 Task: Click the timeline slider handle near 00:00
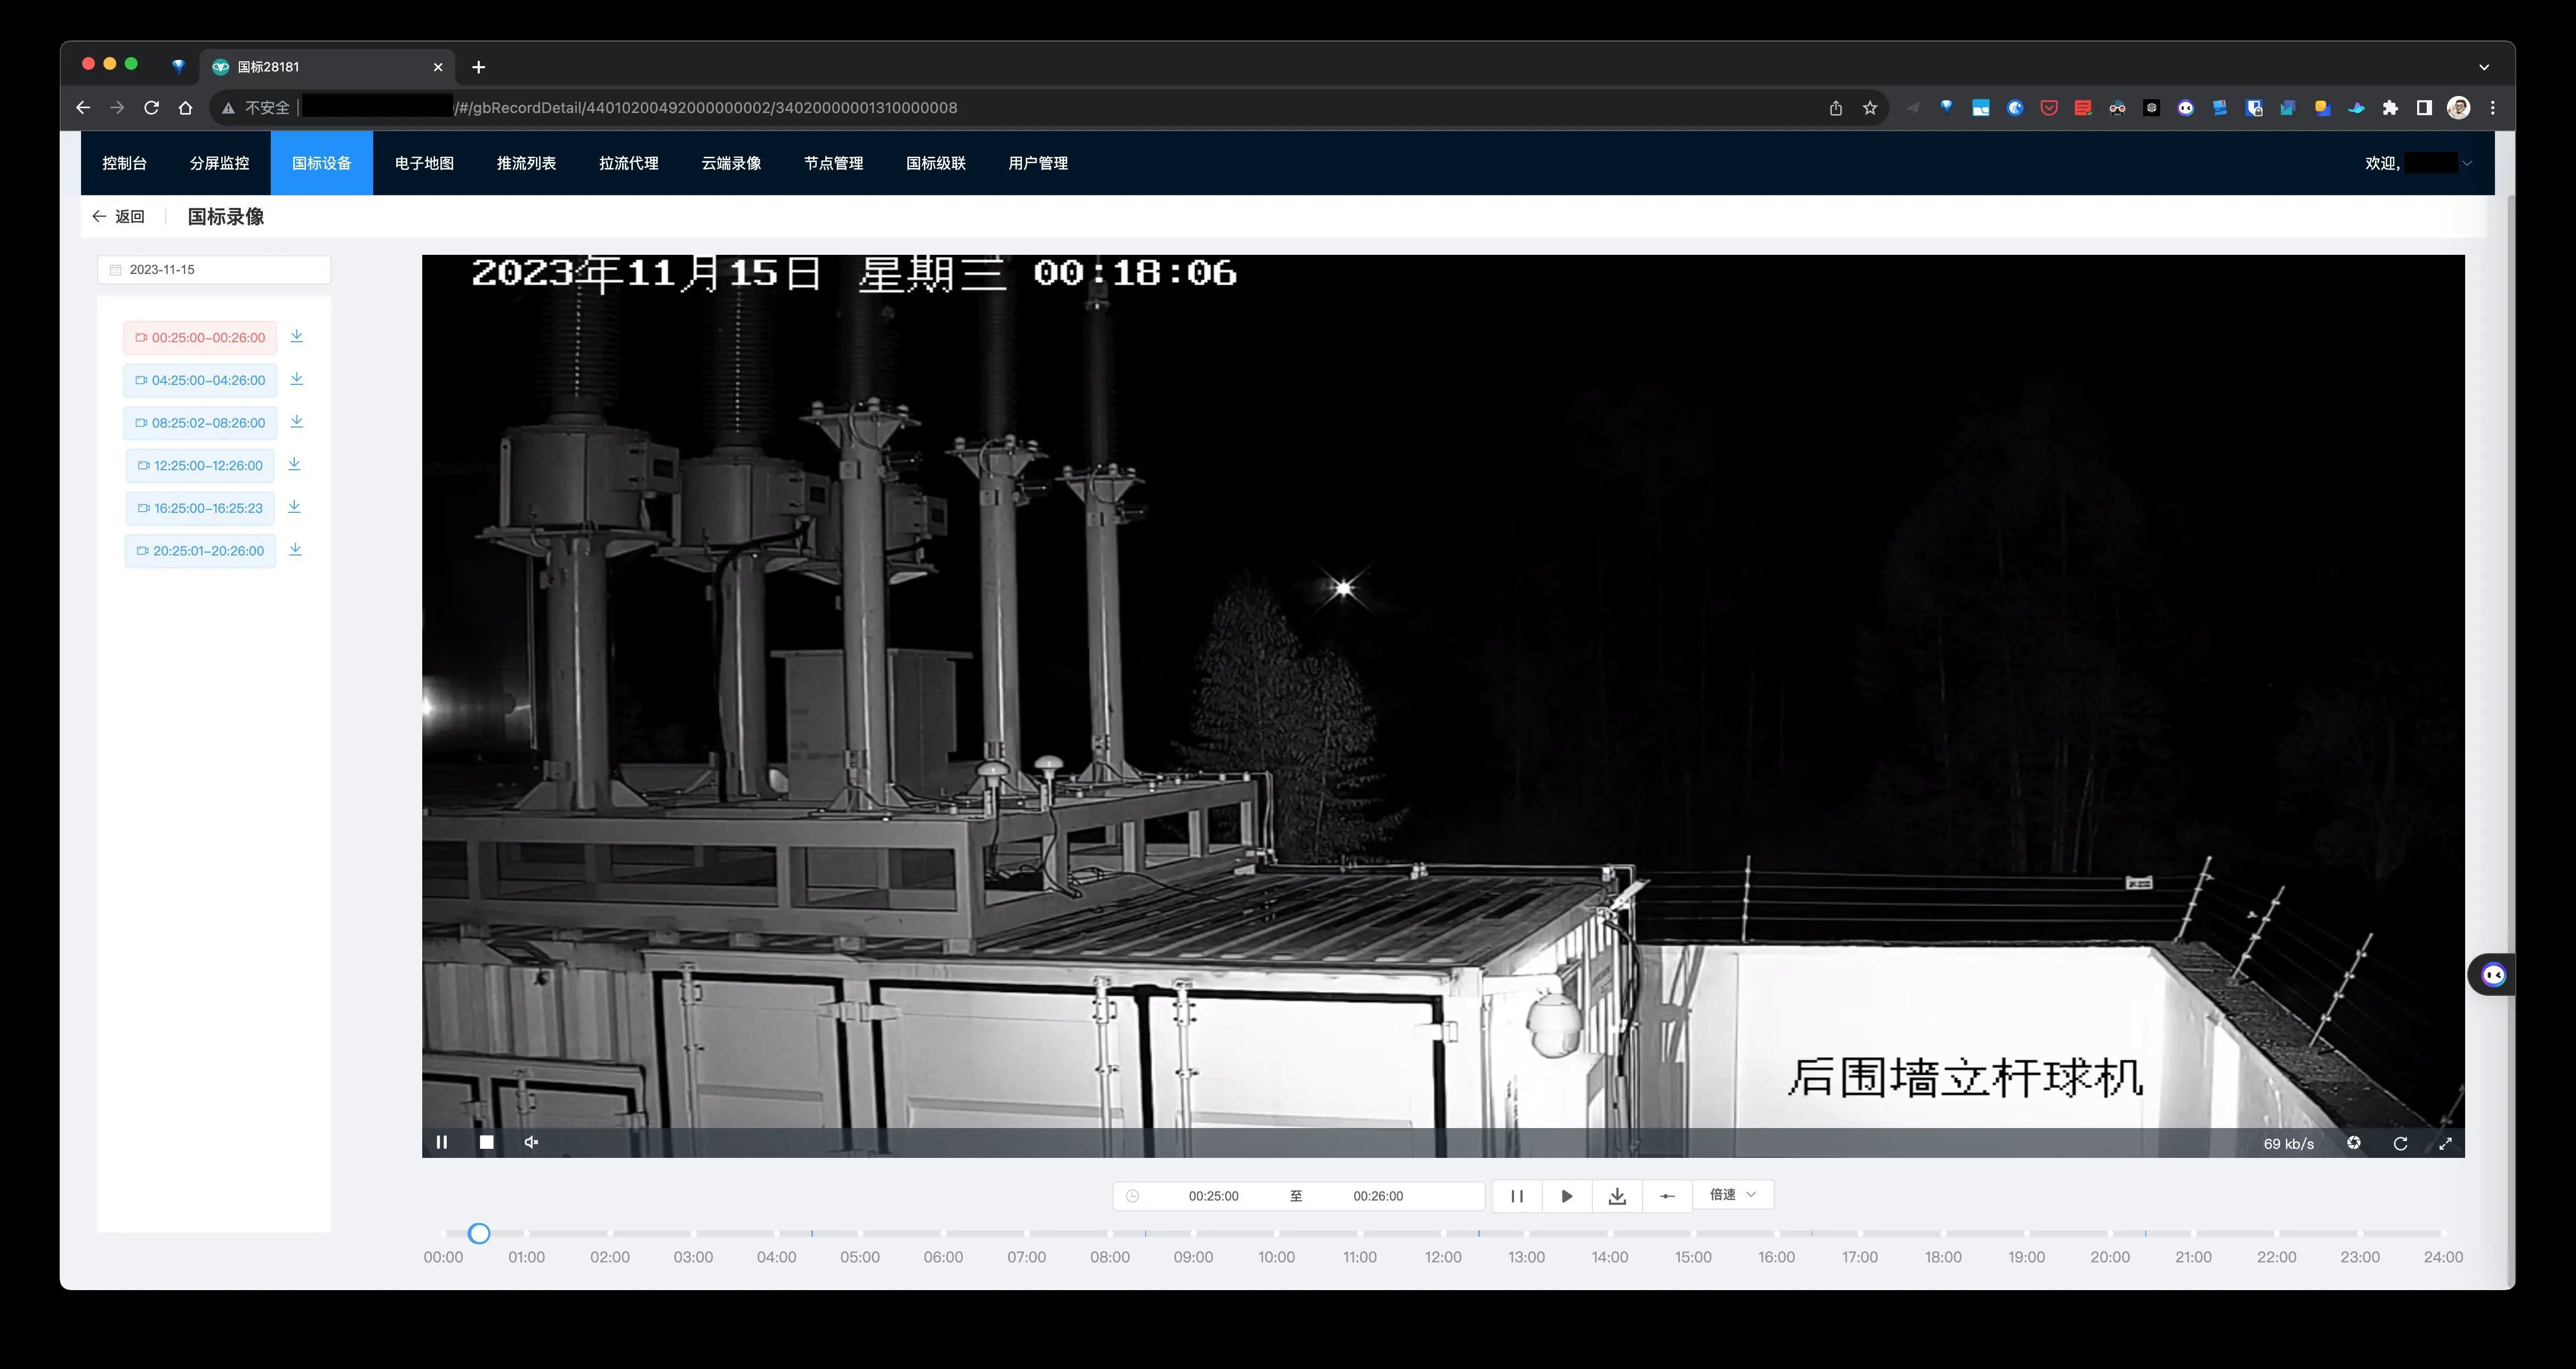tap(479, 1233)
